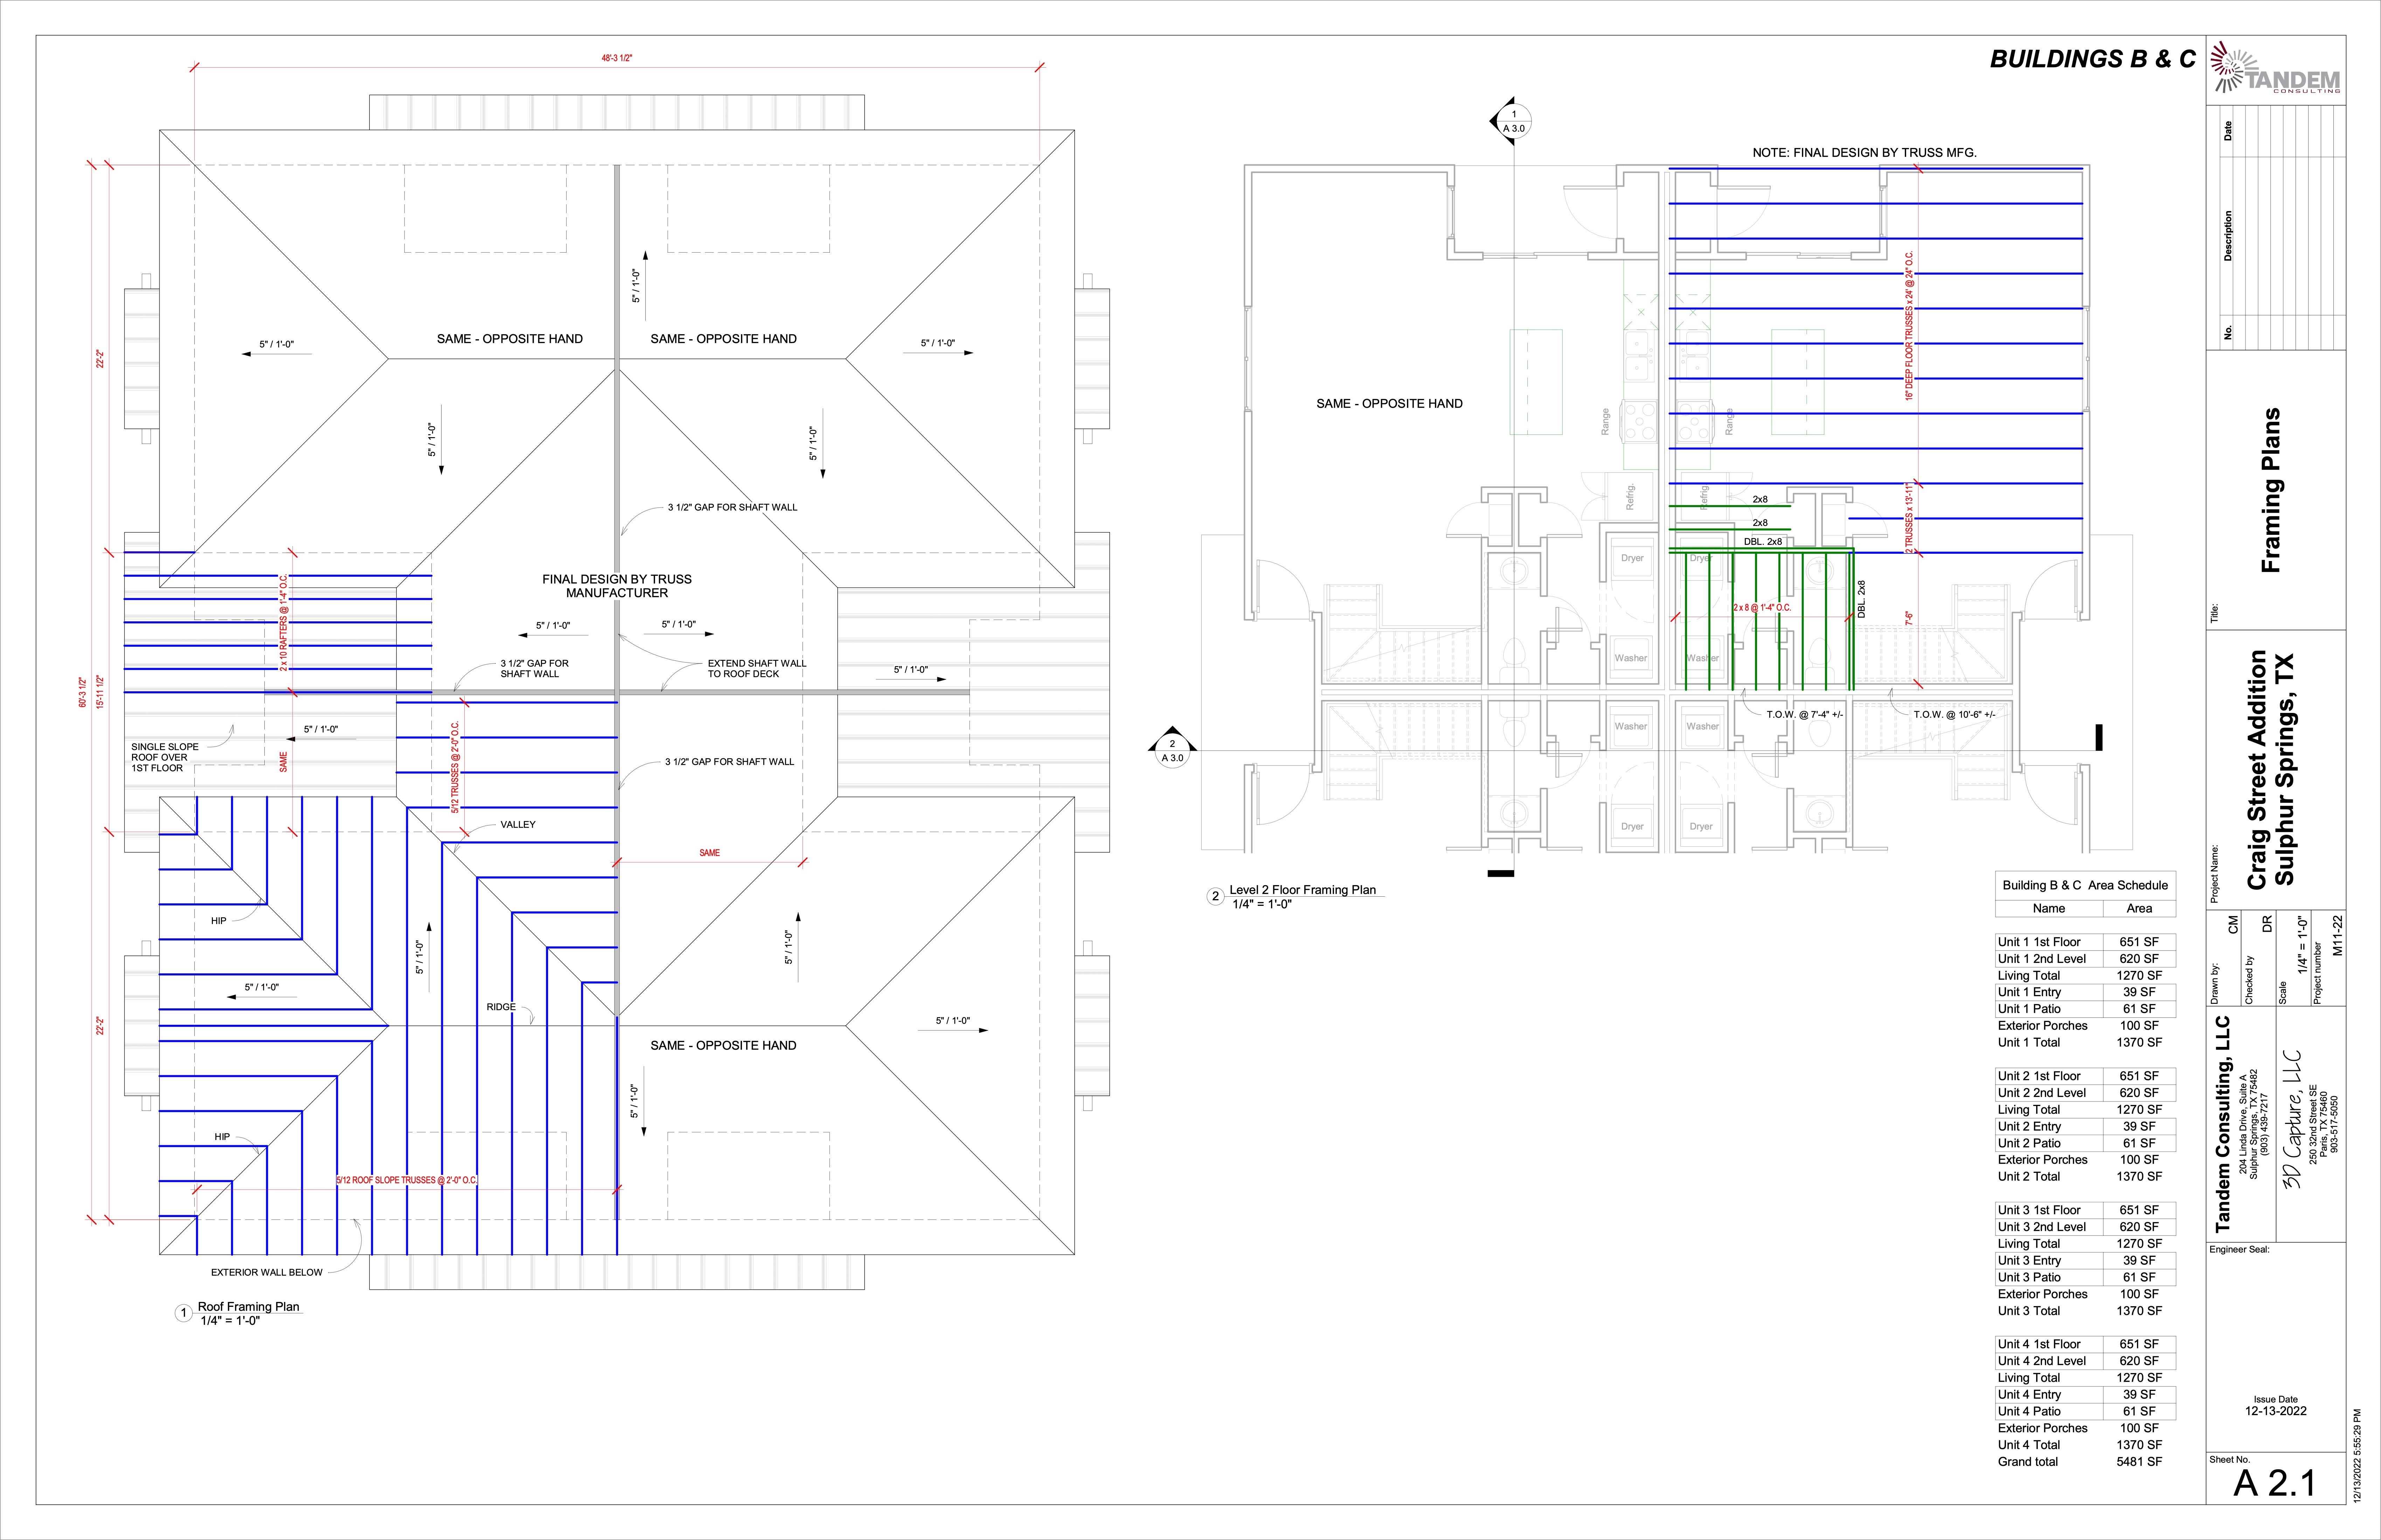Click the VALLEY label on the roof plan
The width and height of the screenshot is (2381, 1540).
pos(517,824)
